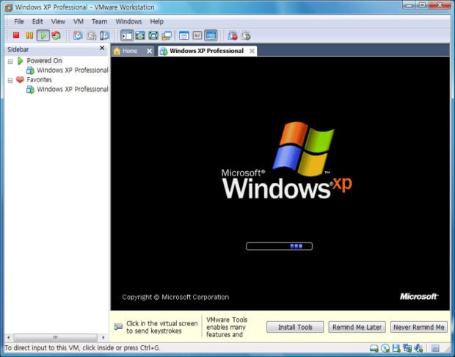Image resolution: width=455 pixels, height=357 pixels.
Task: Click the red Power Off toolbar button
Action: pos(16,35)
